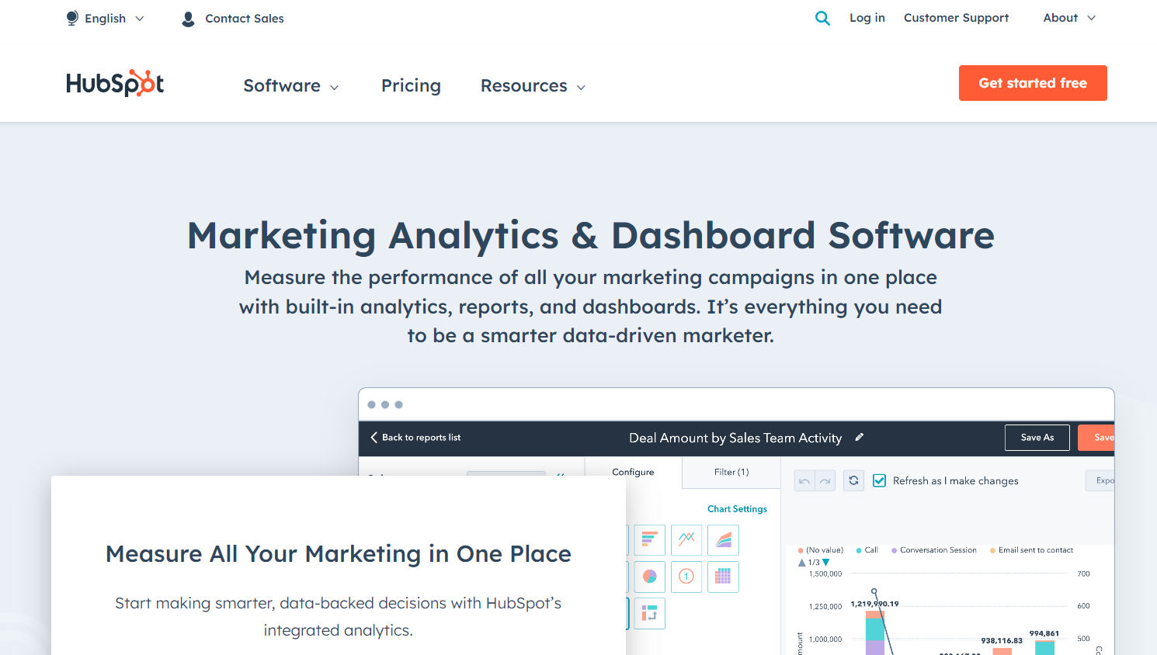Click the 'Save As' button

pos(1037,438)
